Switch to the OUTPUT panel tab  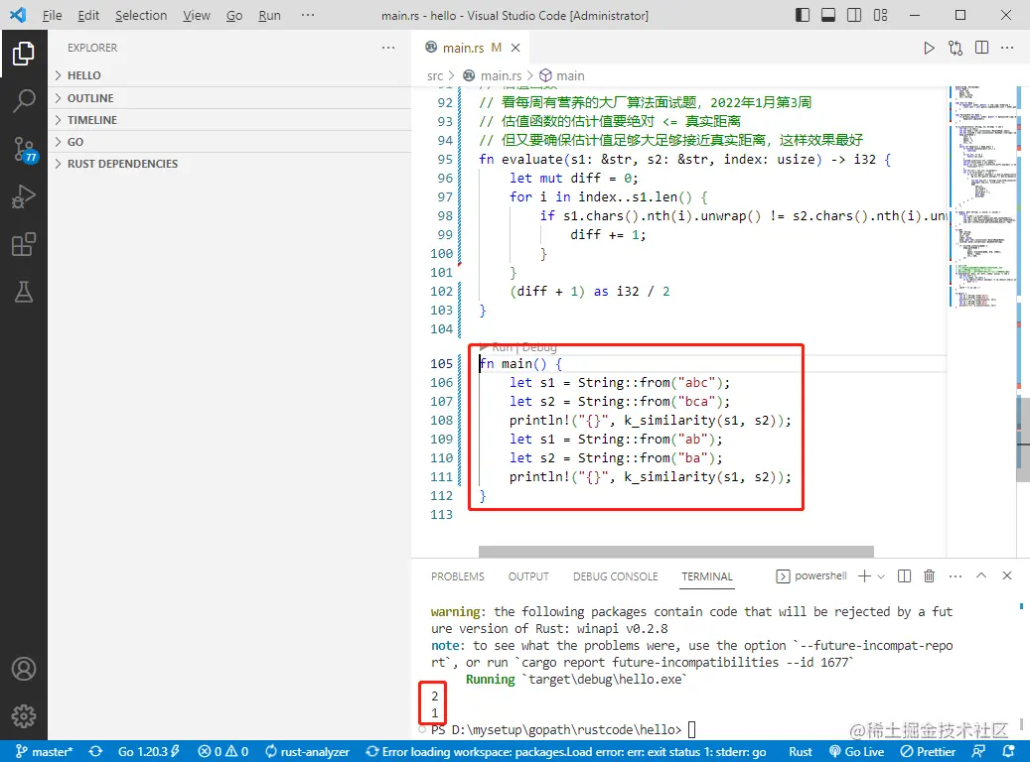(528, 576)
